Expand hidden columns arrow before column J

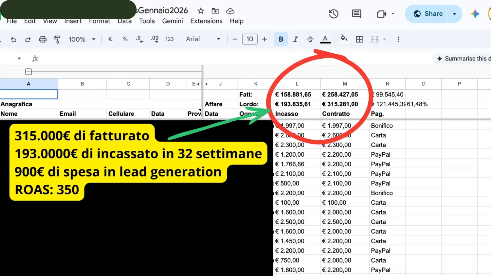207,84
